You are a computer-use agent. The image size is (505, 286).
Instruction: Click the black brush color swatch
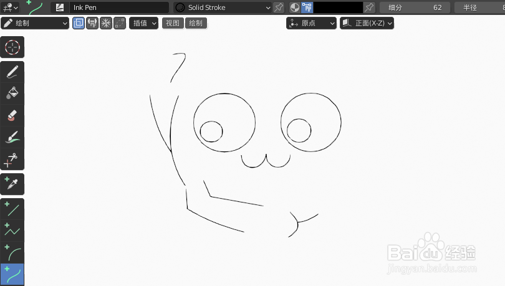(x=338, y=7)
